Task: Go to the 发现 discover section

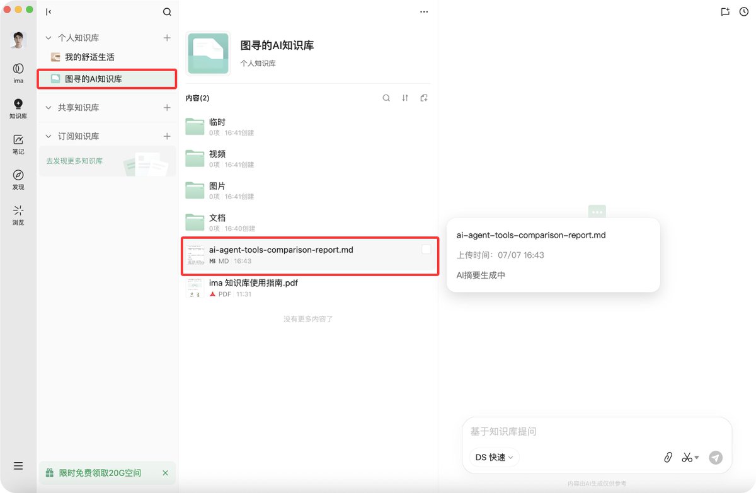Action: tap(18, 179)
